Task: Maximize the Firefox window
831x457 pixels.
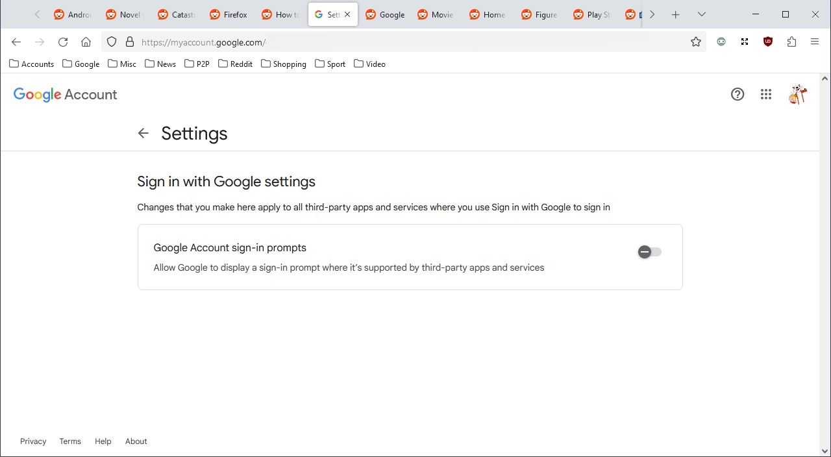Action: [786, 14]
